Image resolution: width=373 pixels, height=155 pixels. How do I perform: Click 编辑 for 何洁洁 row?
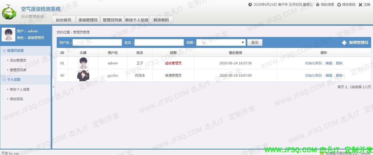click(x=329, y=76)
